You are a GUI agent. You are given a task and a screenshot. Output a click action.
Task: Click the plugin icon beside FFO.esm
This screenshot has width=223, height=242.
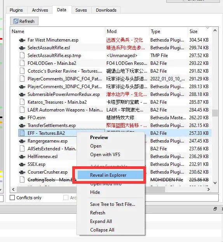point(22,118)
